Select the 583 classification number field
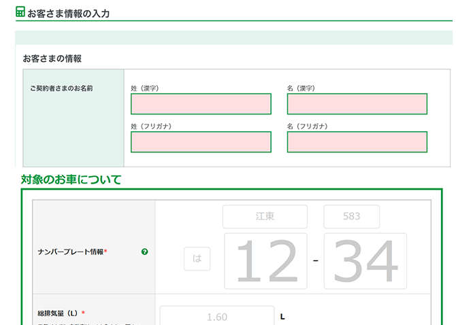Viewport: 456px width, 325px height. pos(351,217)
